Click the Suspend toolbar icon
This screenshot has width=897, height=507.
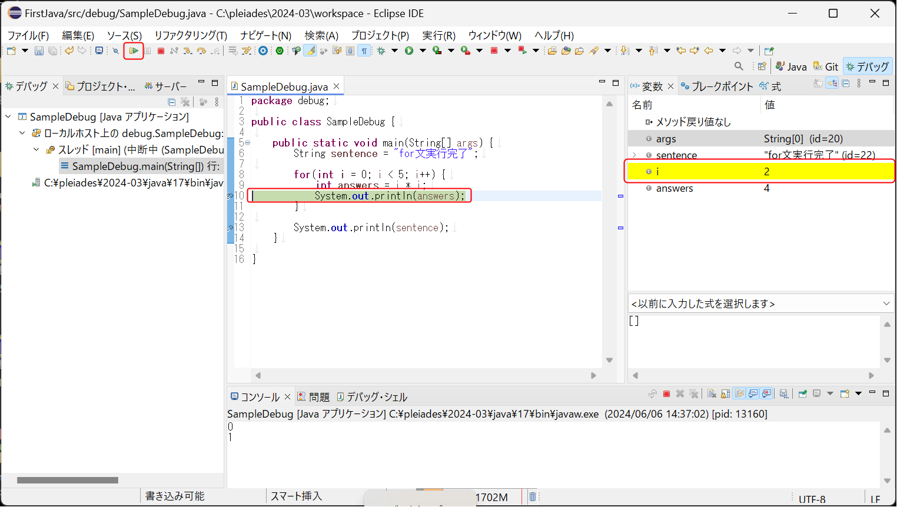[x=147, y=51]
